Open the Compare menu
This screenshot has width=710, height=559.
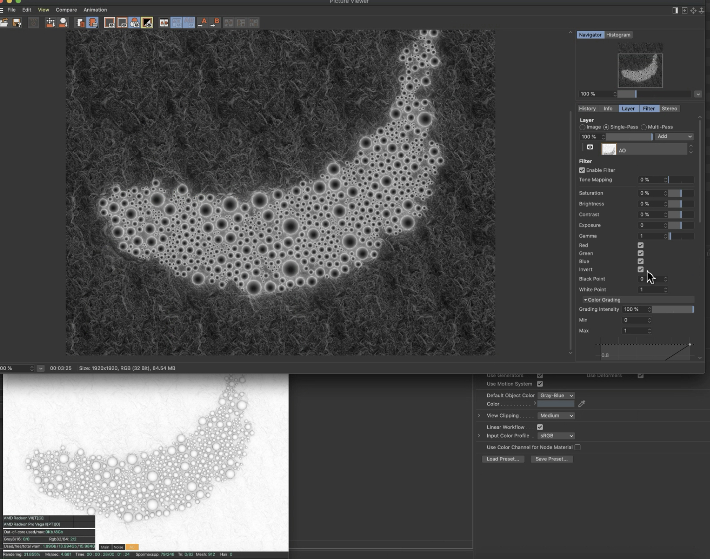coord(66,10)
